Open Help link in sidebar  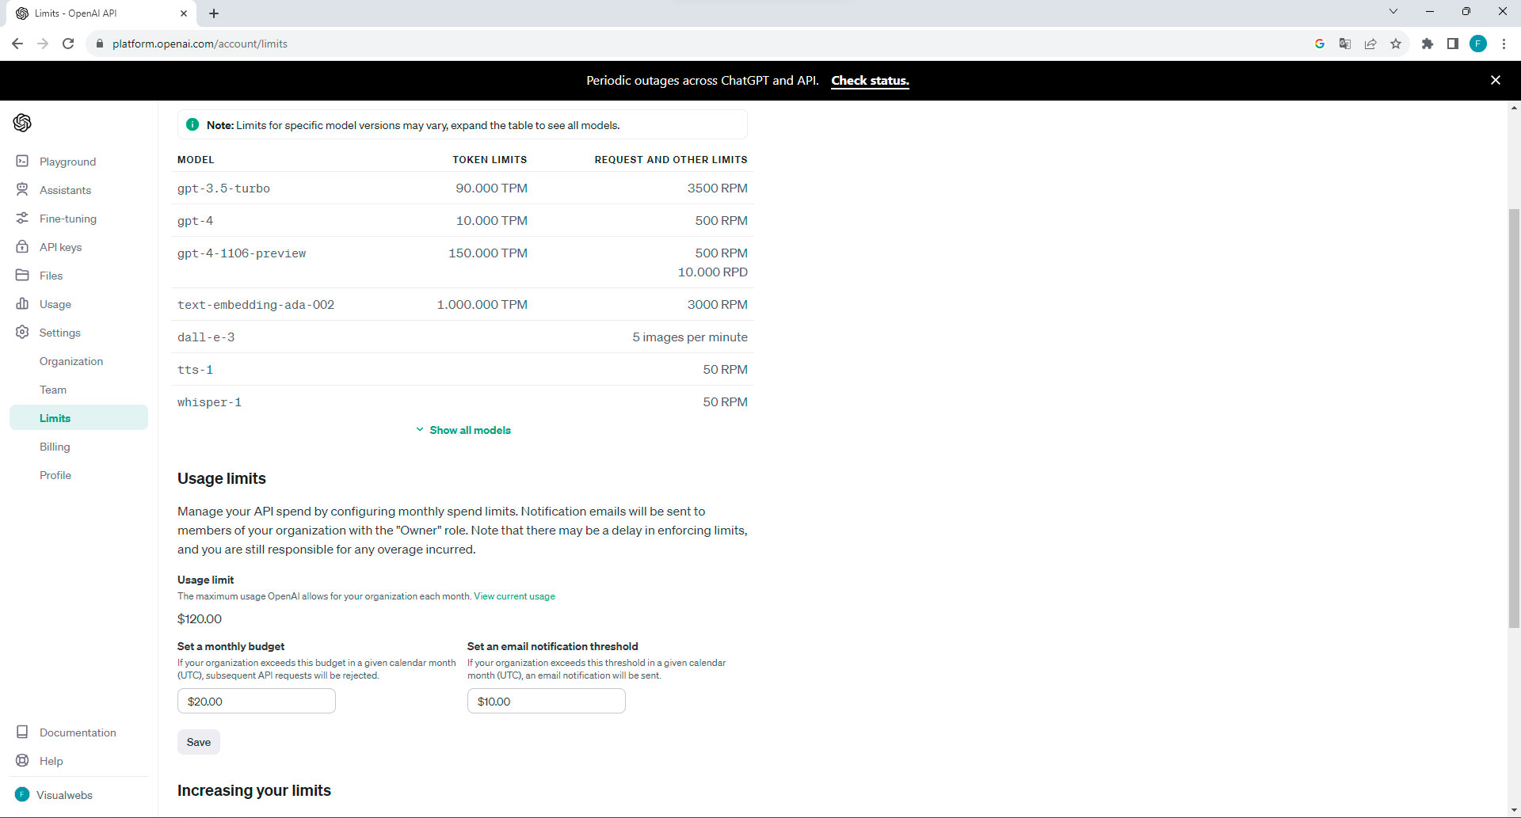[51, 761]
